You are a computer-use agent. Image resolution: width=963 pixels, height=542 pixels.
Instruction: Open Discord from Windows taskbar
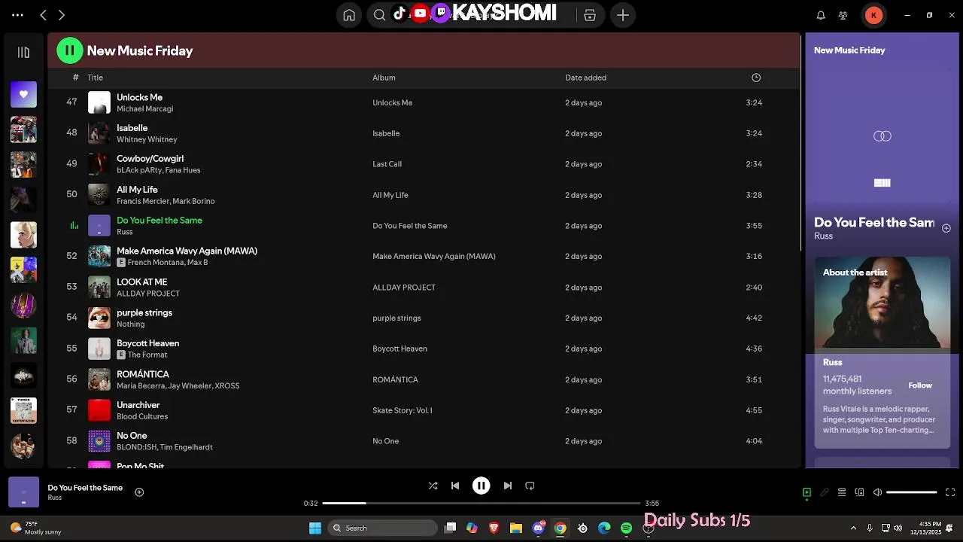point(539,528)
